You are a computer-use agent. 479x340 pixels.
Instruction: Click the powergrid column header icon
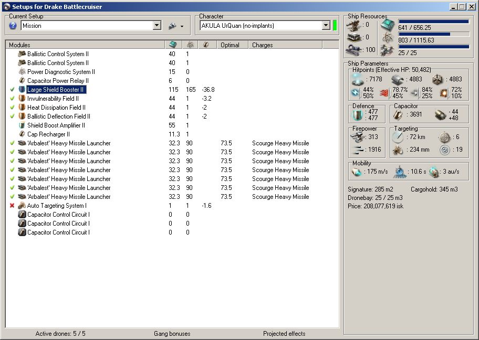(190, 45)
